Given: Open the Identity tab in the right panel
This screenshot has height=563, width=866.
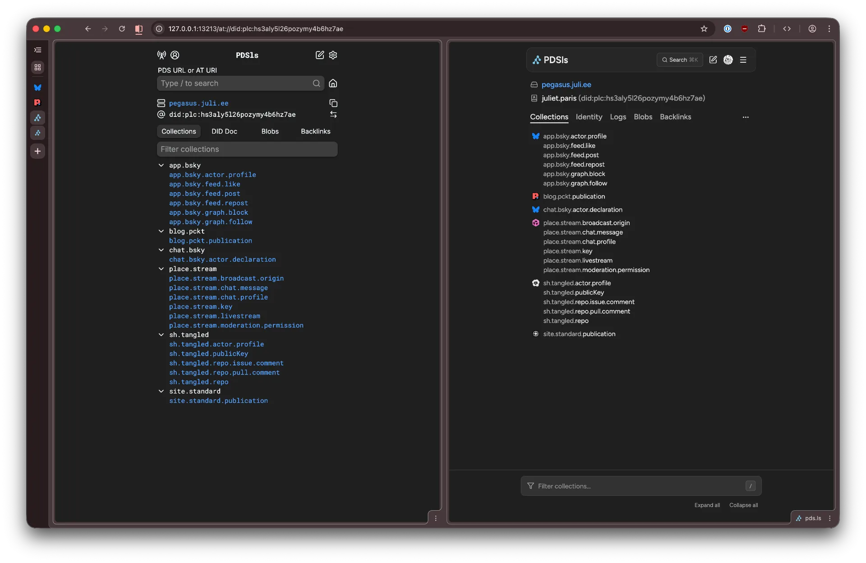Looking at the screenshot, I should point(589,117).
